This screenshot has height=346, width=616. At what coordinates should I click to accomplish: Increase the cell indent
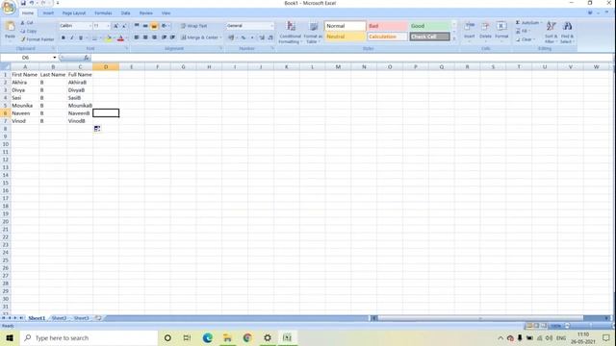point(172,37)
